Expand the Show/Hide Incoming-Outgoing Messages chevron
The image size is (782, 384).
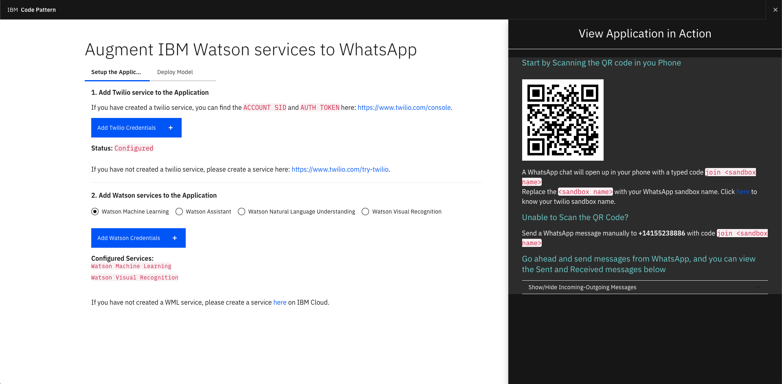(x=758, y=287)
